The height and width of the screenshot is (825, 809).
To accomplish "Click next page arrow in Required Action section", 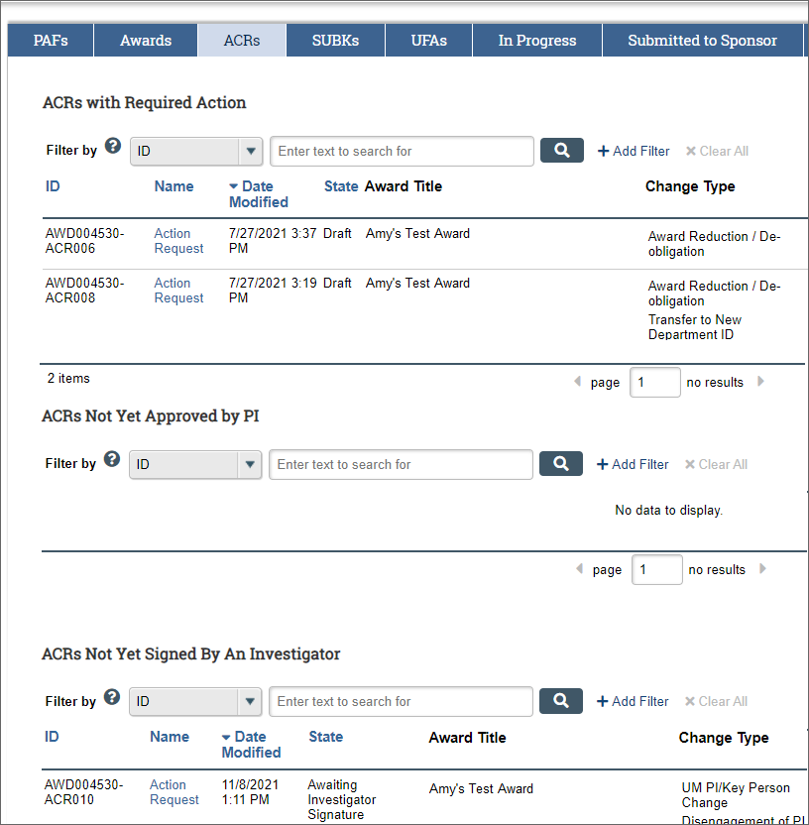I will coord(761,382).
